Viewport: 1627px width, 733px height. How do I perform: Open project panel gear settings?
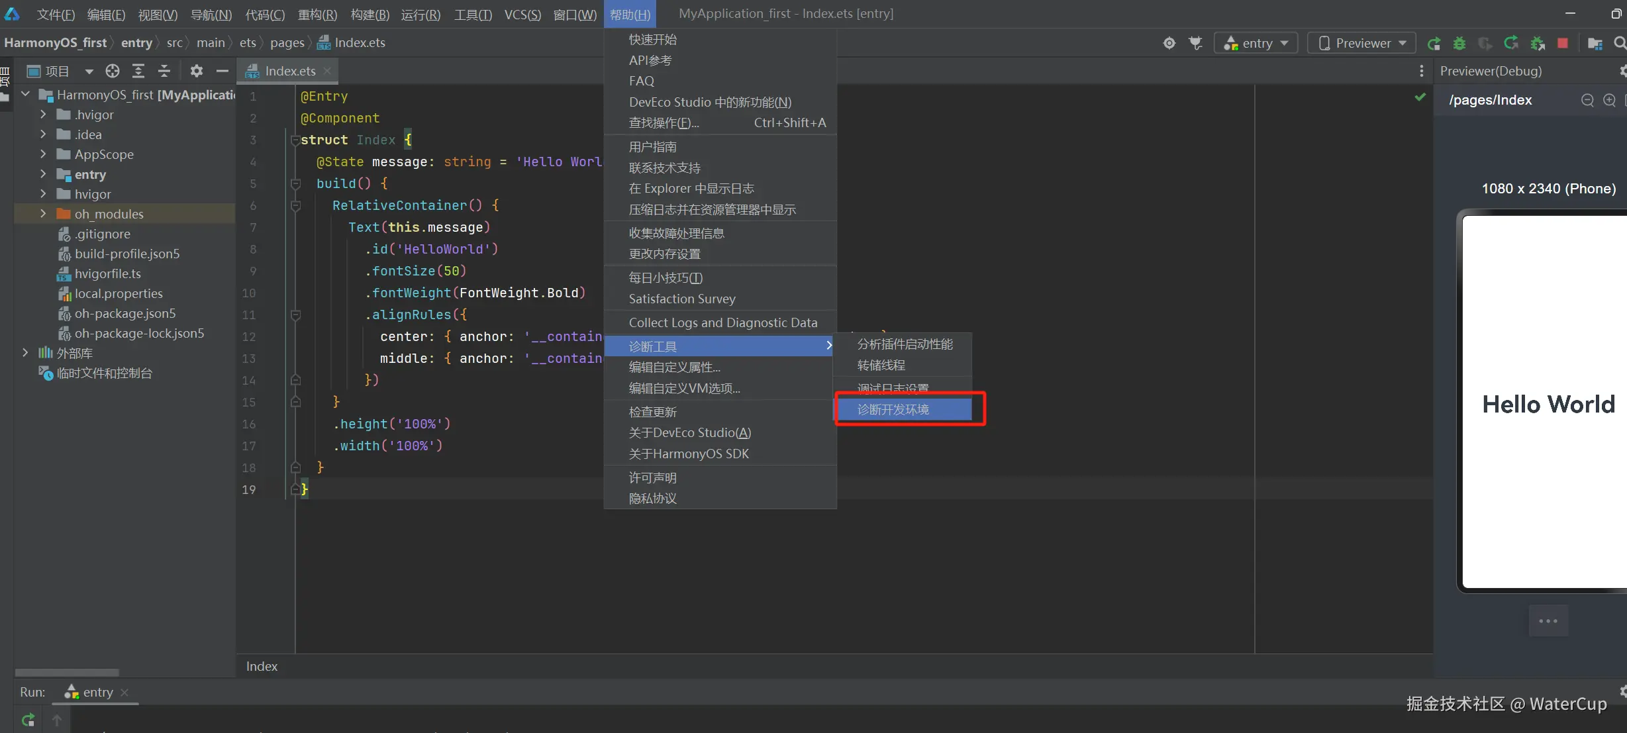click(196, 71)
